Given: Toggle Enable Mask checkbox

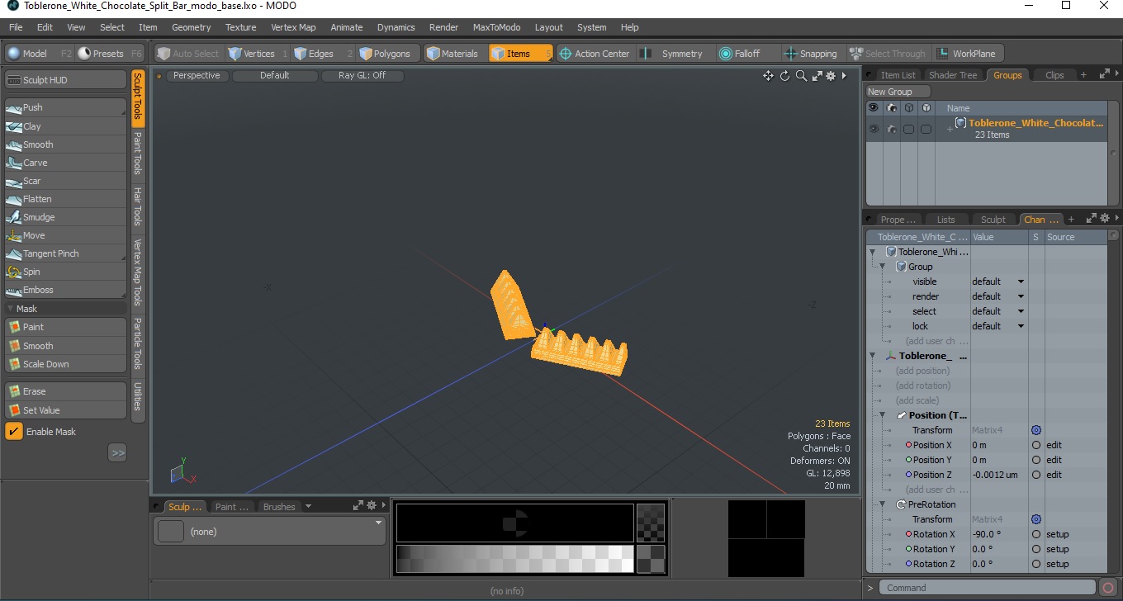Looking at the screenshot, I should point(14,432).
